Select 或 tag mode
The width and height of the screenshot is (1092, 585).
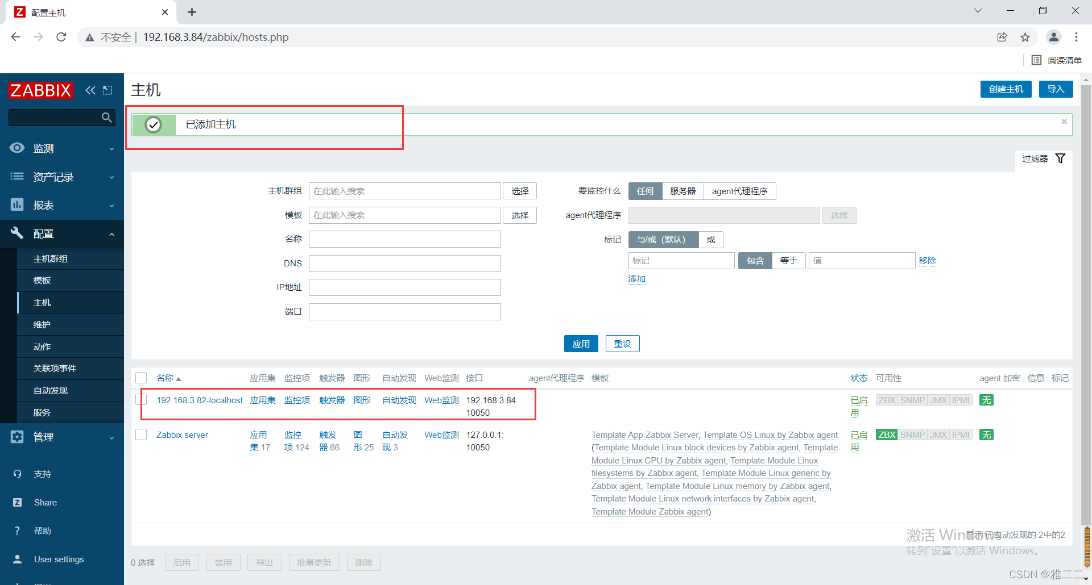[x=711, y=239]
